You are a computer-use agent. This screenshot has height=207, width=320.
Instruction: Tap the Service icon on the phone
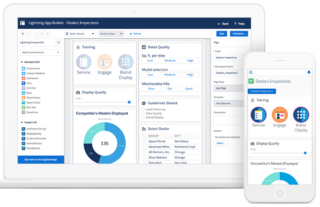pyautogui.click(x=259, y=115)
